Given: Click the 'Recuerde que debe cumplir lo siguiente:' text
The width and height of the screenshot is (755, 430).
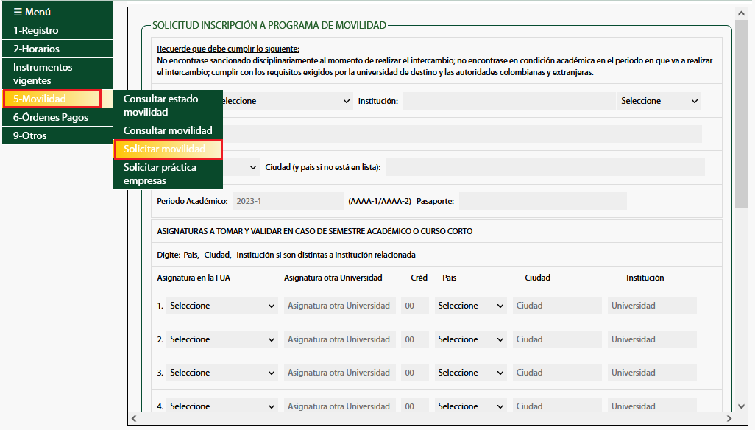Looking at the screenshot, I should (x=228, y=49).
